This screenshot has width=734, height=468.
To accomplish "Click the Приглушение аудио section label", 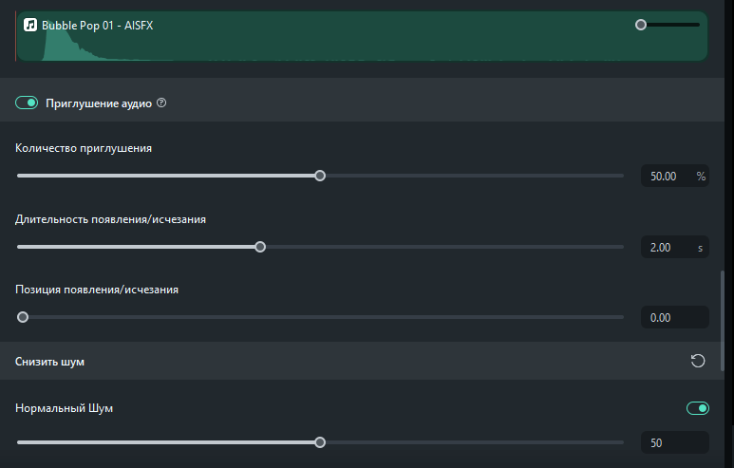I will 99,103.
